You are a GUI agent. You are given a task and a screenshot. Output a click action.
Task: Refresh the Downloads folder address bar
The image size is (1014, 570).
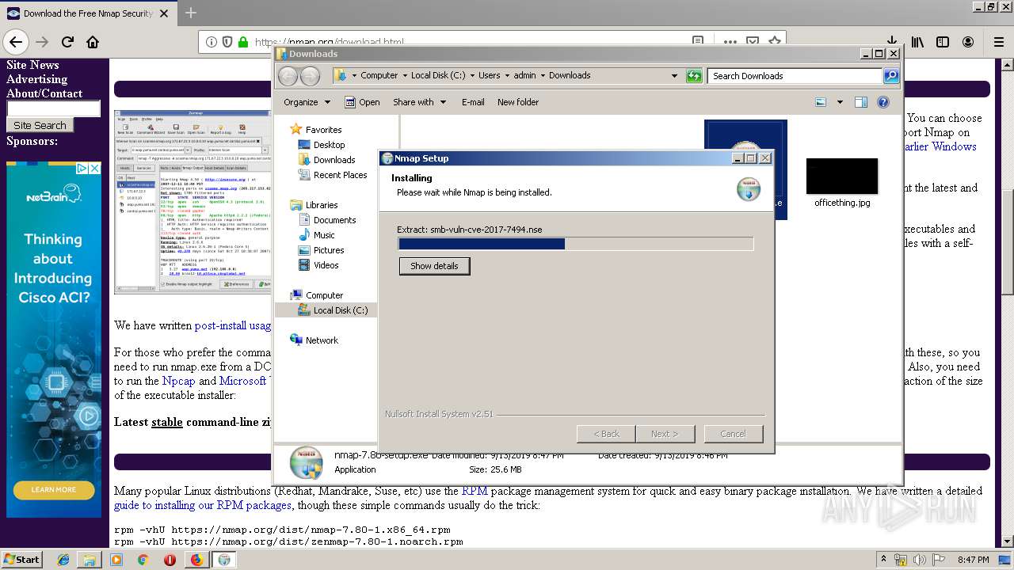694,76
